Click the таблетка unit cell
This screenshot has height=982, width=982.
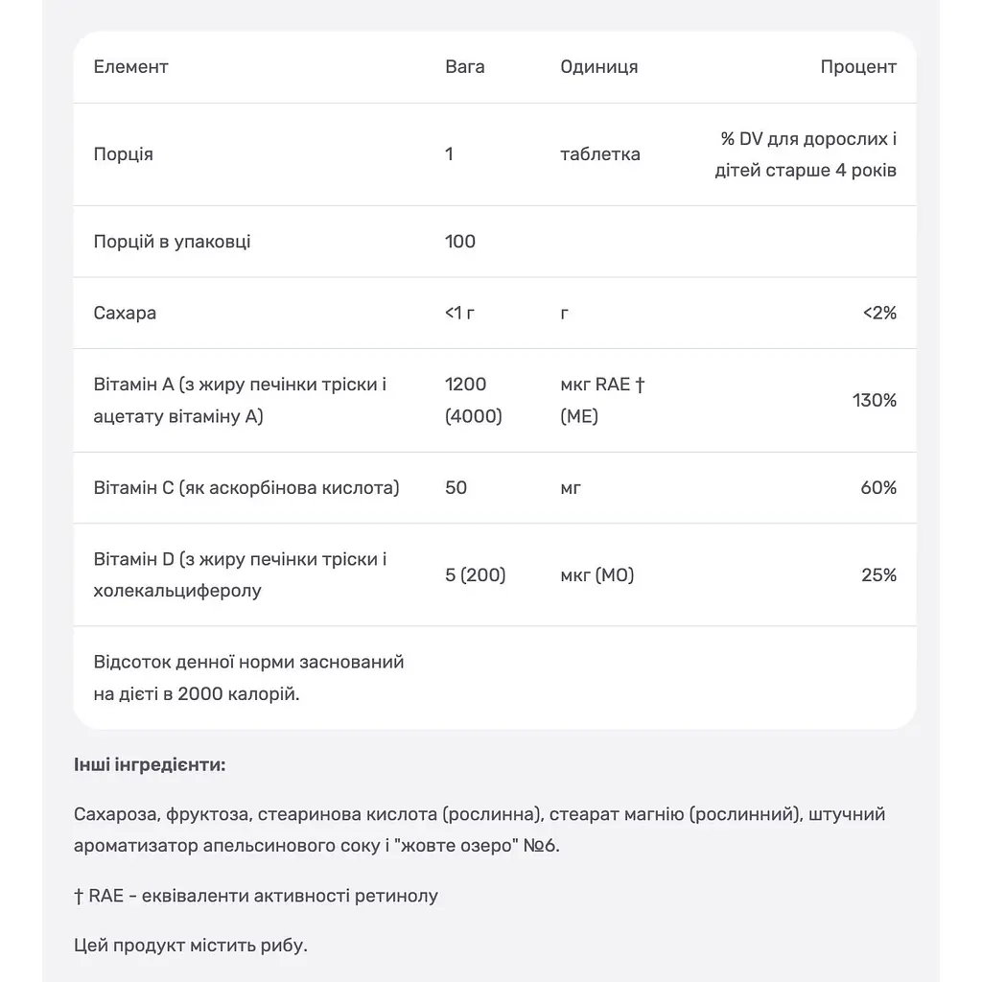point(600,154)
